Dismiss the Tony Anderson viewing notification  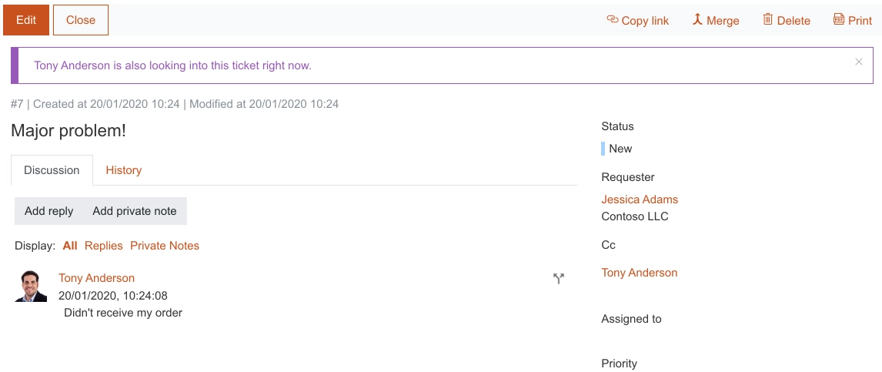point(858,62)
